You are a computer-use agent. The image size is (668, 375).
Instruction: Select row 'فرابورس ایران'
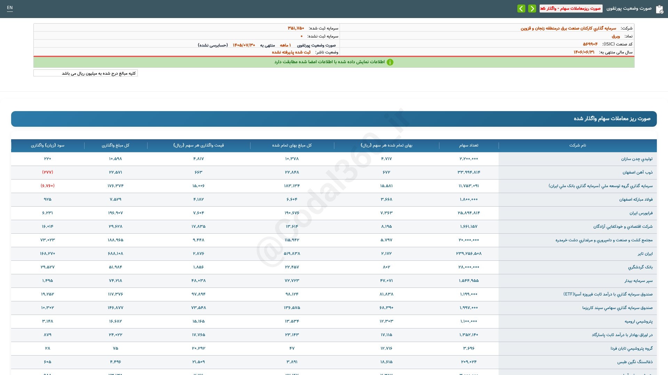click(334, 213)
